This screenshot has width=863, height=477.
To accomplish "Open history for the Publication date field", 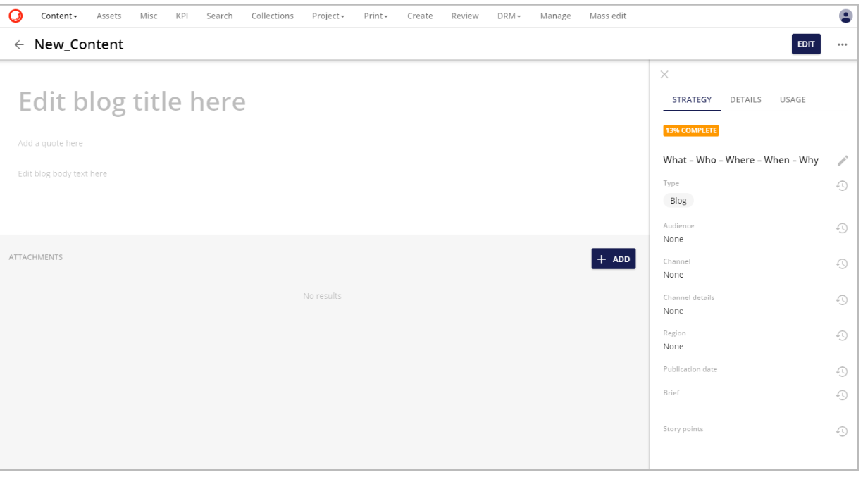I will coord(841,371).
